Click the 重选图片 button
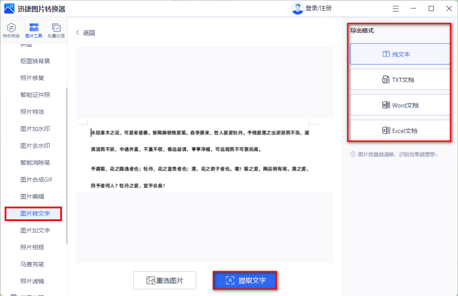The image size is (458, 296). (165, 280)
